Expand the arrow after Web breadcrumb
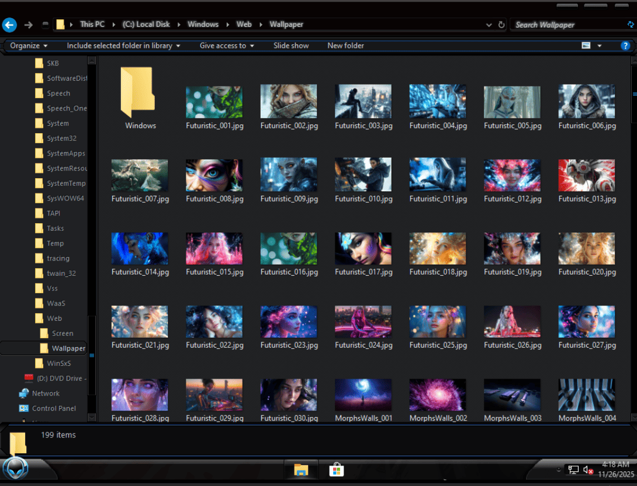The width and height of the screenshot is (637, 486). tap(261, 25)
